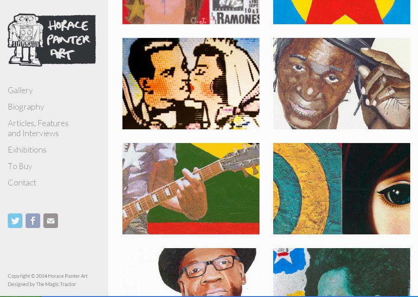Click the Copyright 2014 Horace Panter Art text

(x=48, y=276)
